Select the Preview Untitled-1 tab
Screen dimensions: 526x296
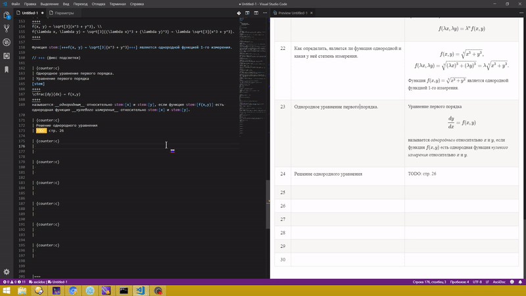tap(293, 13)
